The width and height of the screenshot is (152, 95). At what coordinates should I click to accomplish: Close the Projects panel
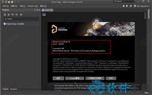(x=39, y=10)
